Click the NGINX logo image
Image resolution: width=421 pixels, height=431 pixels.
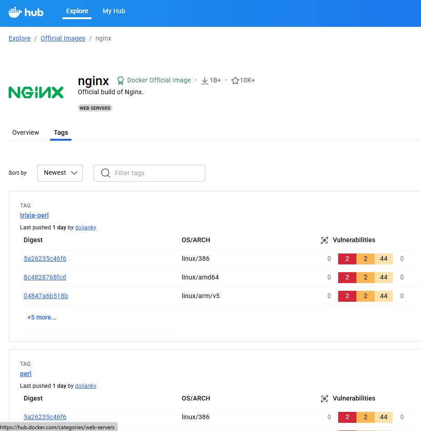coord(36,92)
